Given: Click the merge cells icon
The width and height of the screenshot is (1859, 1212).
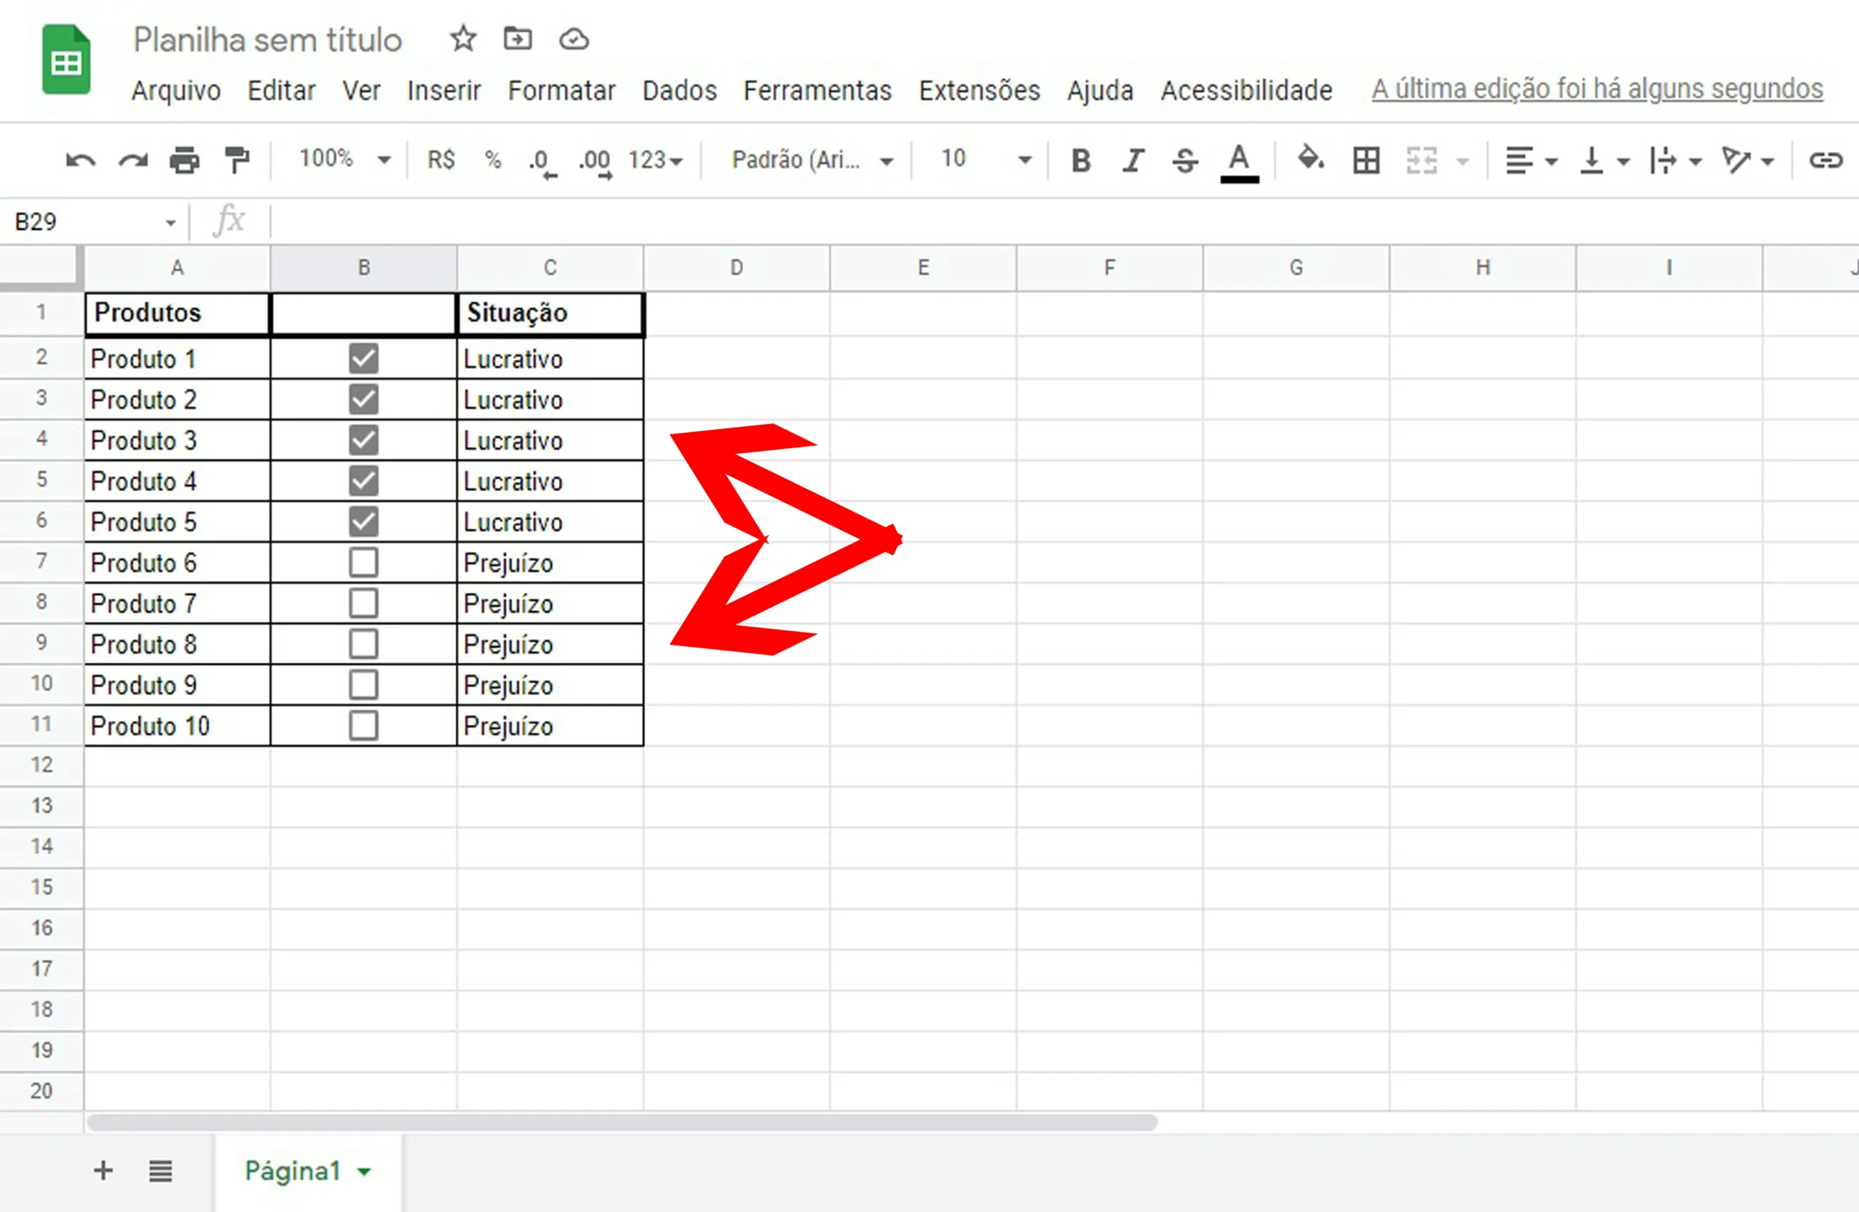Looking at the screenshot, I should (1422, 160).
